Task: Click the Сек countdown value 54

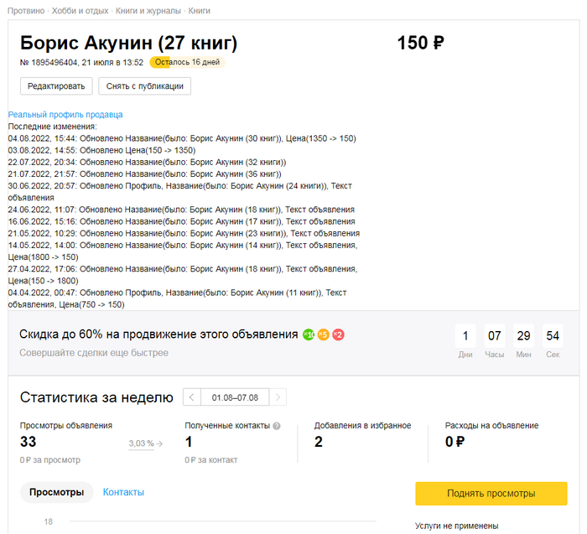Action: (553, 335)
